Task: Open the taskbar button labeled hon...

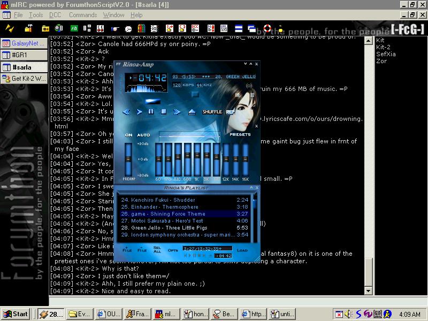Action: point(195,314)
